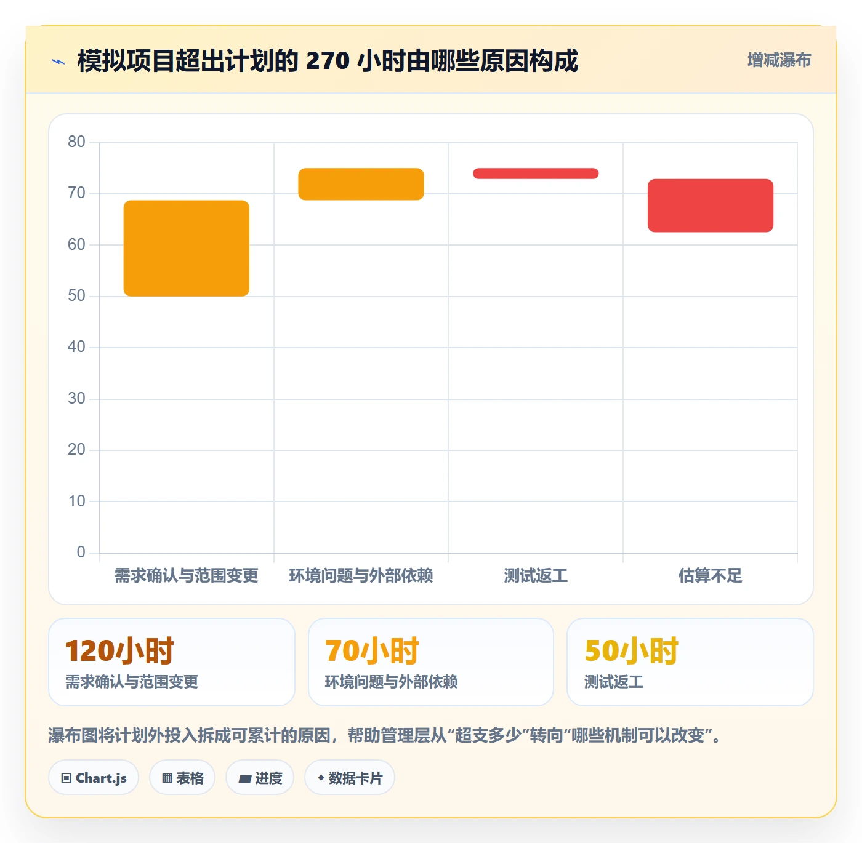The image size is (862, 843).
Task: Click the 增减瀑布 label in the header
Action: point(779,60)
